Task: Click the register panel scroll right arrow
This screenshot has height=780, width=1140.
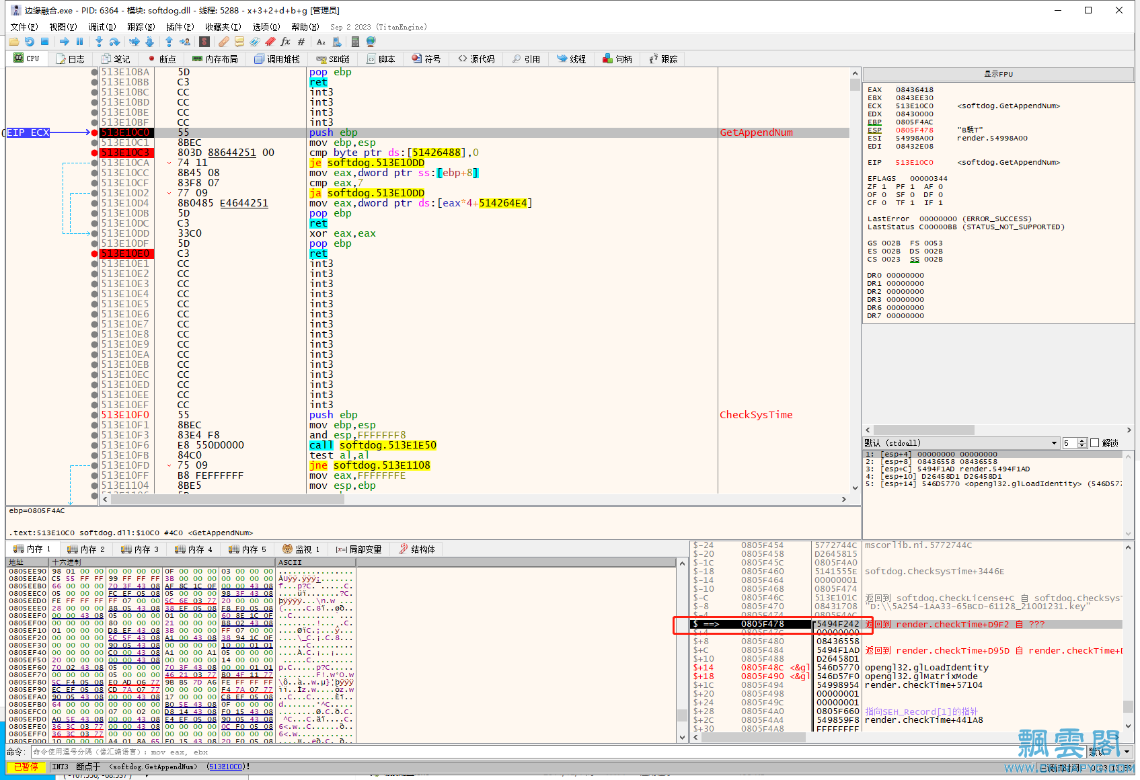Action: (x=1129, y=430)
